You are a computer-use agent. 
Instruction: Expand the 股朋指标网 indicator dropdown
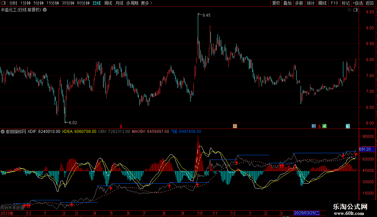pos(3,132)
